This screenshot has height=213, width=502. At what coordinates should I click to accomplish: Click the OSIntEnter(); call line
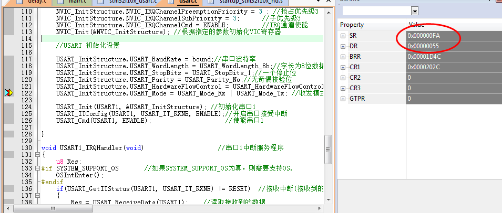point(80,175)
